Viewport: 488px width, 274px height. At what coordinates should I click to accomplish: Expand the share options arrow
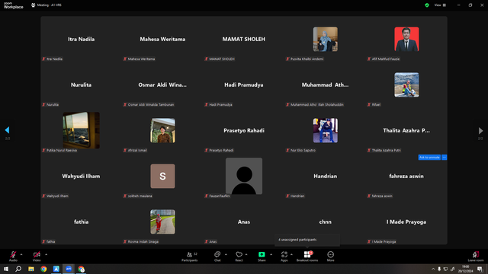coord(271,254)
